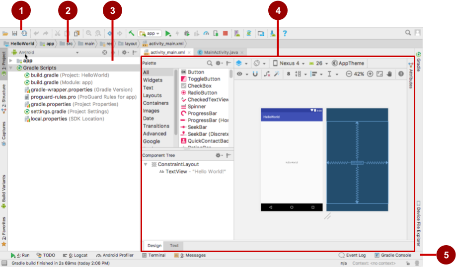
Task: Click the Clear All Constraints icon
Action: [267, 74]
